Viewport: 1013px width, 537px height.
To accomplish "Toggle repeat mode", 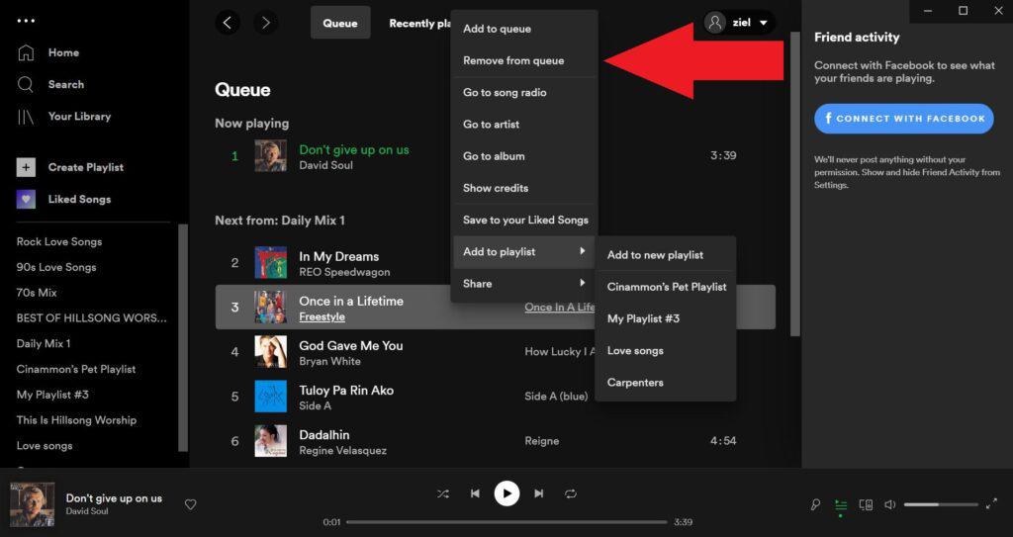I will click(571, 493).
